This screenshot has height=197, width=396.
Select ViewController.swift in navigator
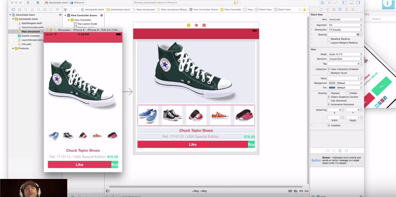point(33,27)
